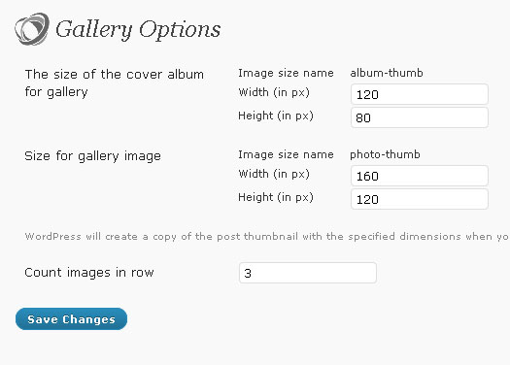Click the Gallery Options page heading
Viewport: 510px width, 365px height.
[138, 29]
